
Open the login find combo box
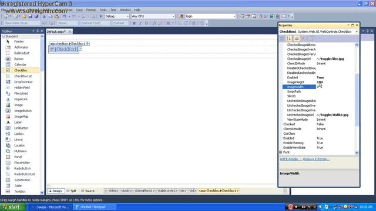234,16
